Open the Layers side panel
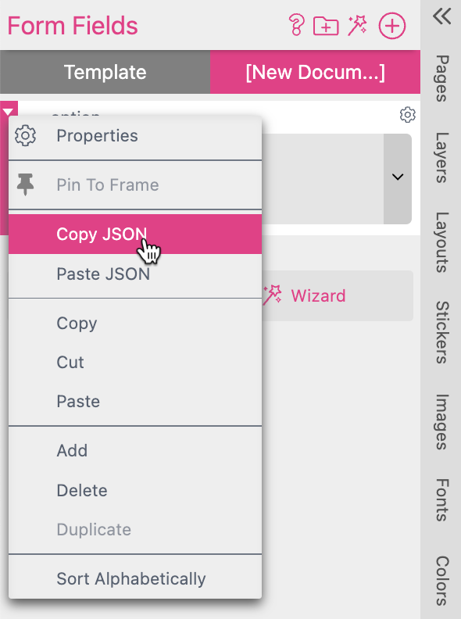 click(441, 158)
